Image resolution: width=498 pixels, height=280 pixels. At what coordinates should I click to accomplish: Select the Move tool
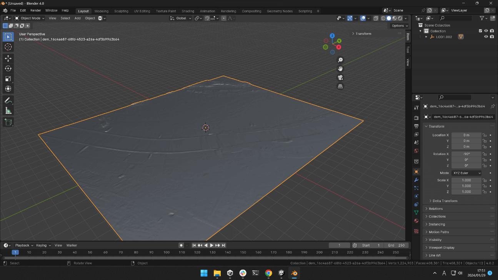(8, 58)
